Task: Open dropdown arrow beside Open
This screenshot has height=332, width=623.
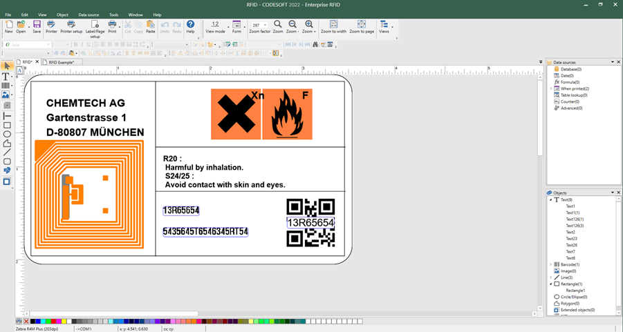Action: click(28, 27)
